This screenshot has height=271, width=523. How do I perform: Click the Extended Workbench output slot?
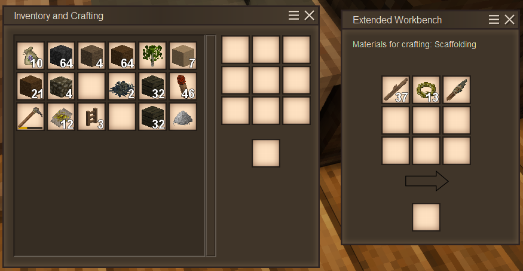[426, 217]
